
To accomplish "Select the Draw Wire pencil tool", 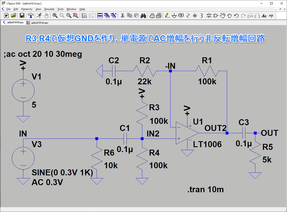I will 167,16.
